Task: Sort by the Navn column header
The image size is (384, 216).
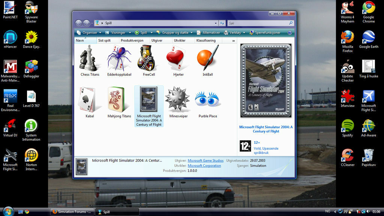Action: (85, 40)
